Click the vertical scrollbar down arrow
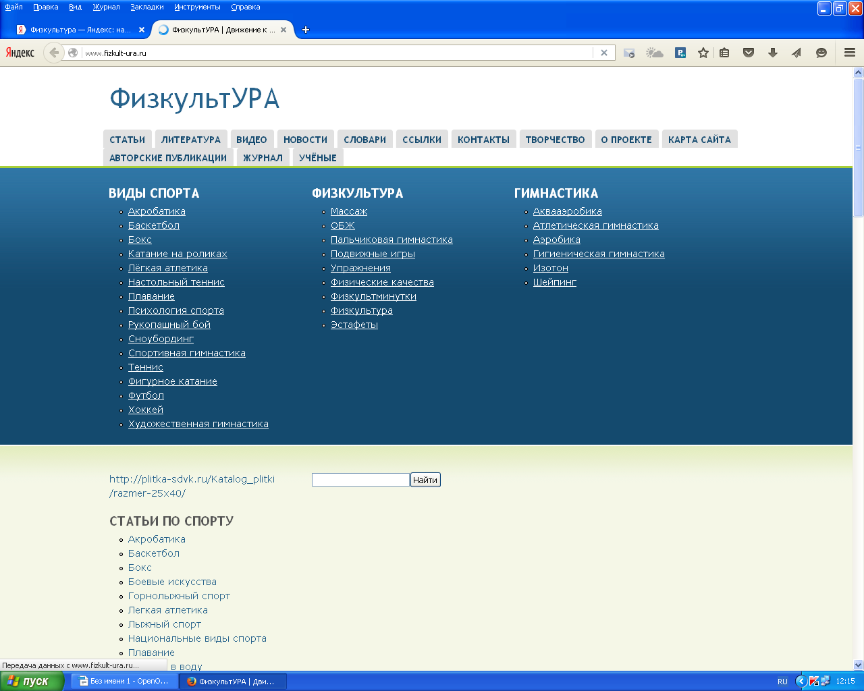This screenshot has width=864, height=691. click(x=858, y=665)
